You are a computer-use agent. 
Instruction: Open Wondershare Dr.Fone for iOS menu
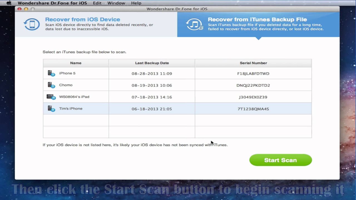tap(52, 3)
